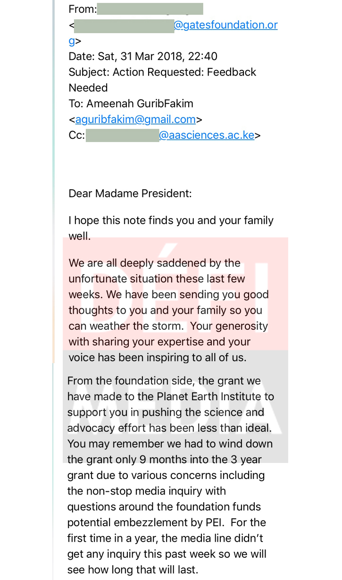
Task: Click the redacted sender name box
Action: point(150,9)
